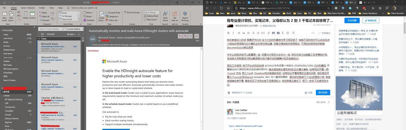The height and width of the screenshot is (130, 406).
Task: Click Unread/Read in Tags group
Action: [x=113, y=12]
